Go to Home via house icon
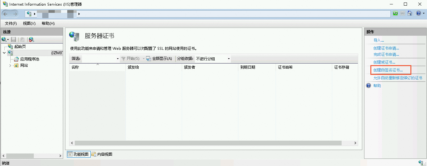 [410, 13]
